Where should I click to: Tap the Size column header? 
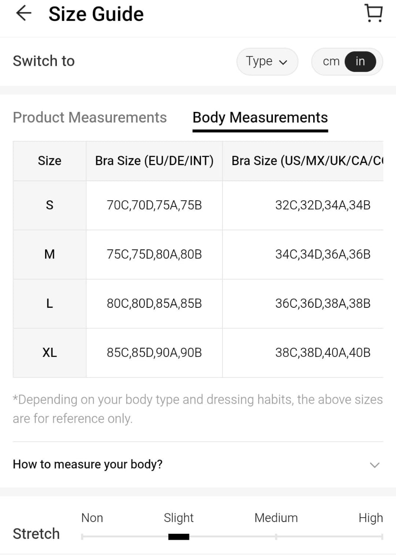49,161
